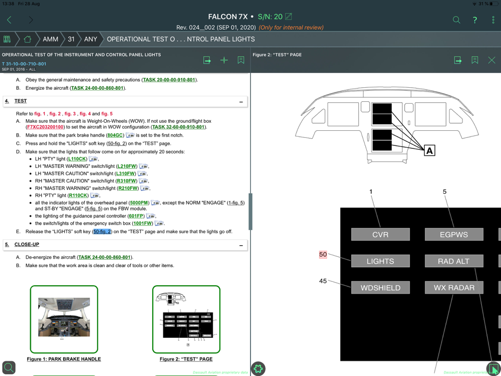Image resolution: width=501 pixels, height=376 pixels.
Task: Collapse the 4. TEST section
Action: [x=241, y=102]
